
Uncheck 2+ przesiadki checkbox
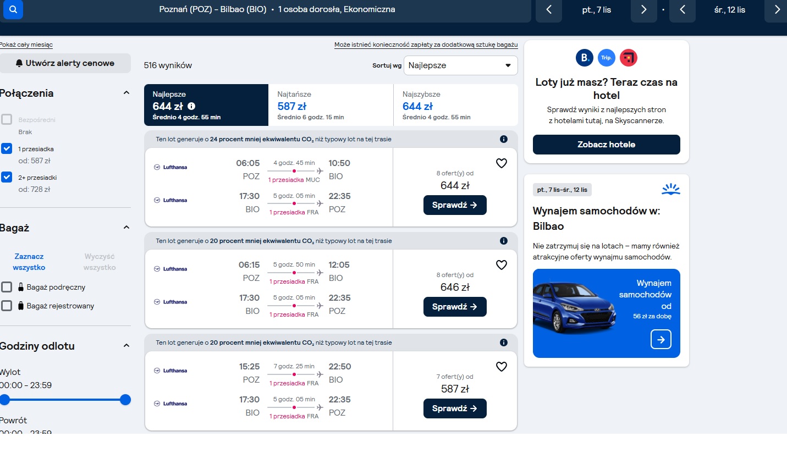7,177
